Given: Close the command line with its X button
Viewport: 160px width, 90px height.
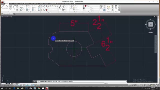Looking at the screenshot, I should (x=34, y=81).
